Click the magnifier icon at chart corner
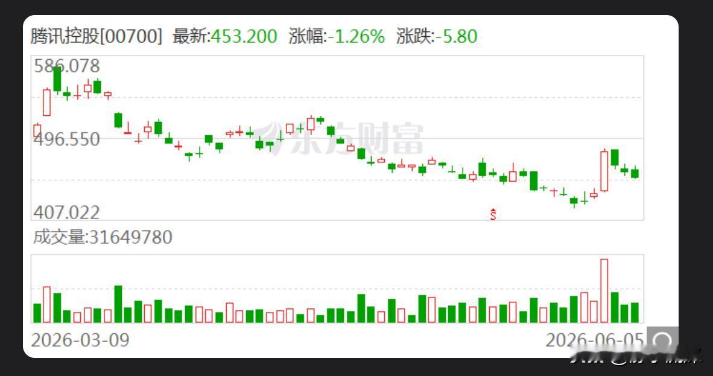Viewport: 713px width, 376px height. coord(662,339)
